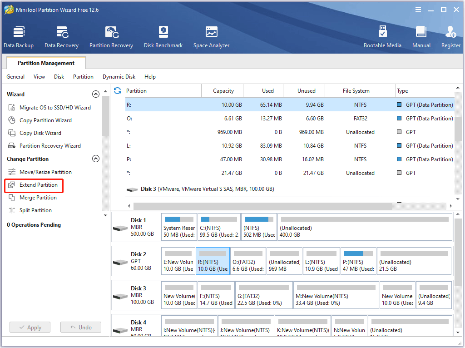Sort by the Unused column header
The width and height of the screenshot is (465, 348).
[304, 91]
